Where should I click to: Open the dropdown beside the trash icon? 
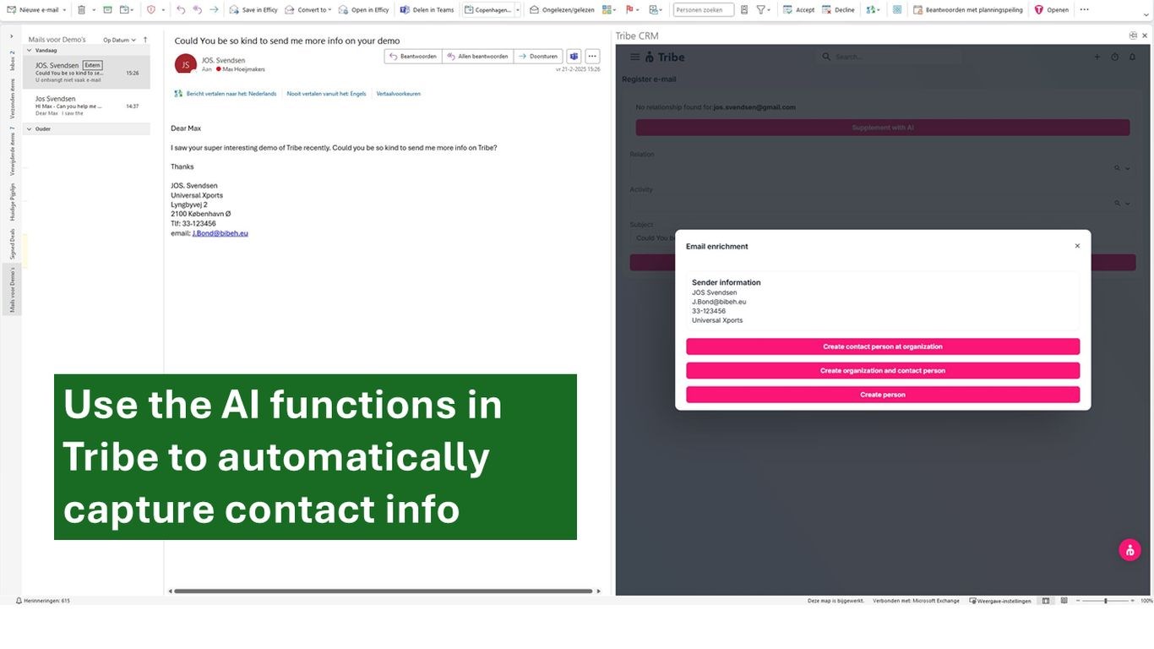pos(93,10)
